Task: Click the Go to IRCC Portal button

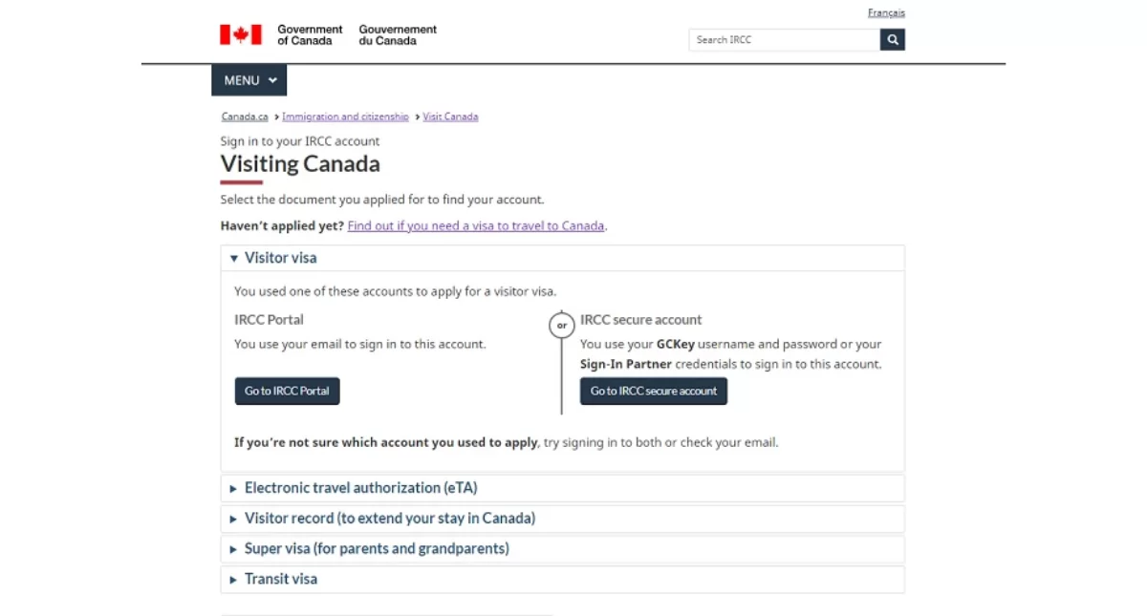Action: click(287, 391)
